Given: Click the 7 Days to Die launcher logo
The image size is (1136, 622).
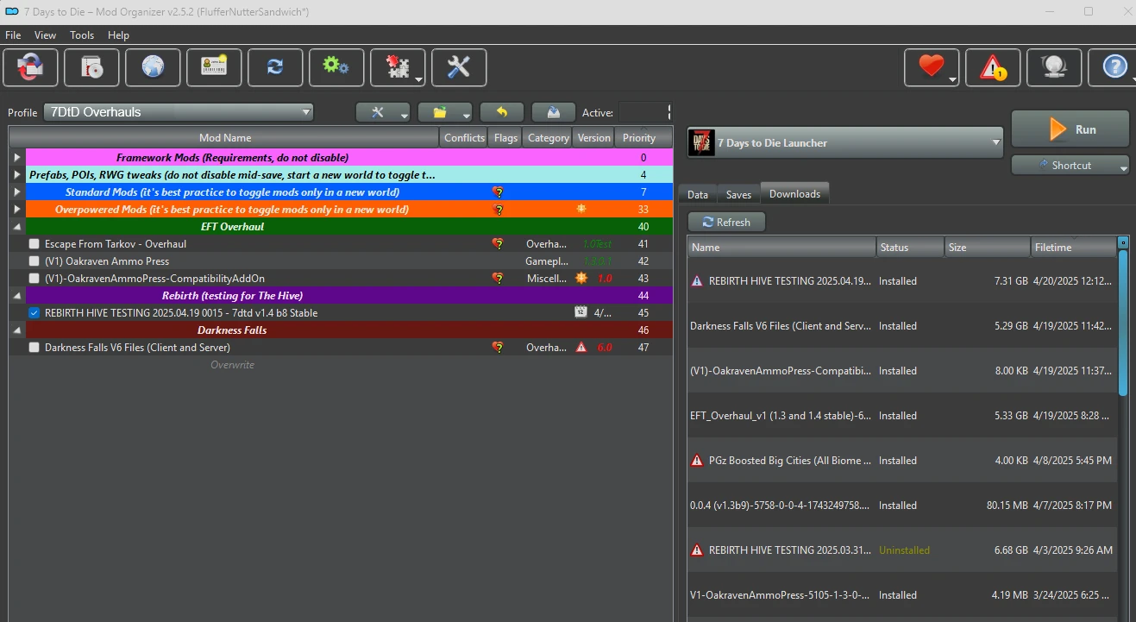Looking at the screenshot, I should (700, 142).
